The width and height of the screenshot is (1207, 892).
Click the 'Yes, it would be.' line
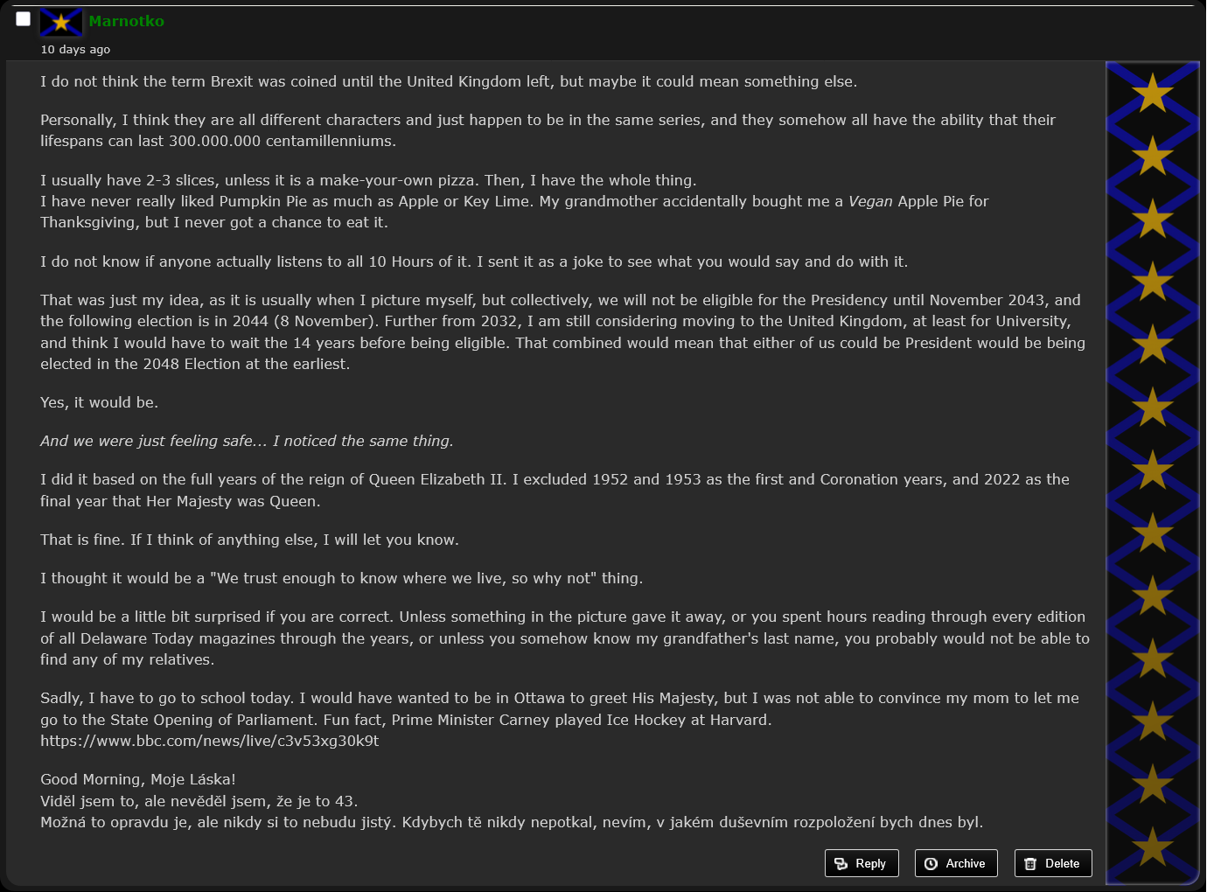pyautogui.click(x=99, y=402)
